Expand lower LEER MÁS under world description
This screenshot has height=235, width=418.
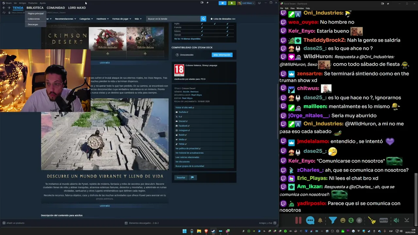coord(105,206)
